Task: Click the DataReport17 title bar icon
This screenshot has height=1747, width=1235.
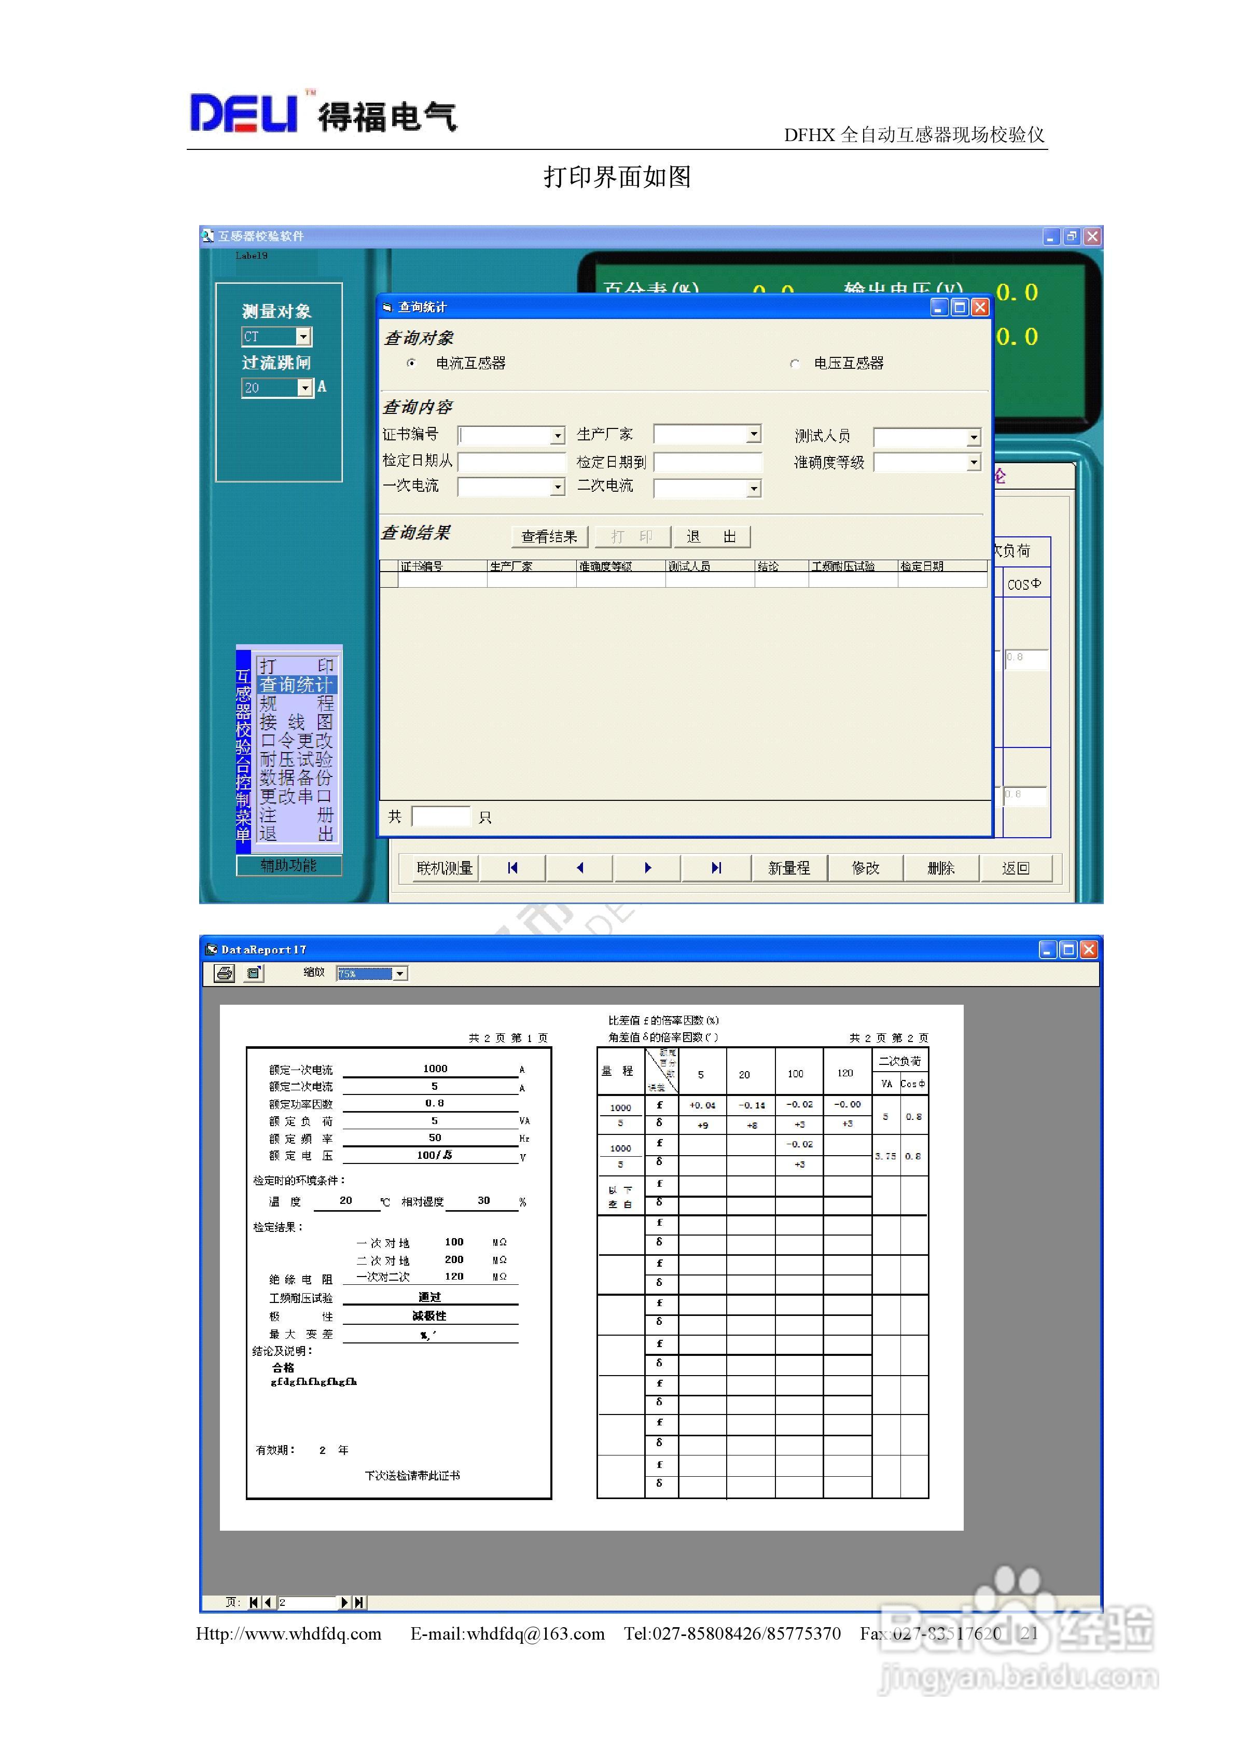Action: [212, 949]
